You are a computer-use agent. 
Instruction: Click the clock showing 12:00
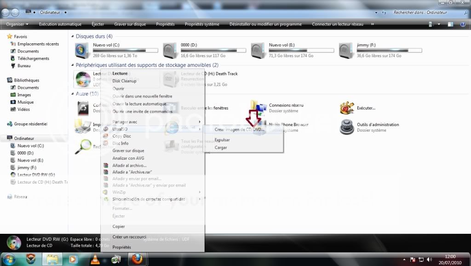[450, 256]
